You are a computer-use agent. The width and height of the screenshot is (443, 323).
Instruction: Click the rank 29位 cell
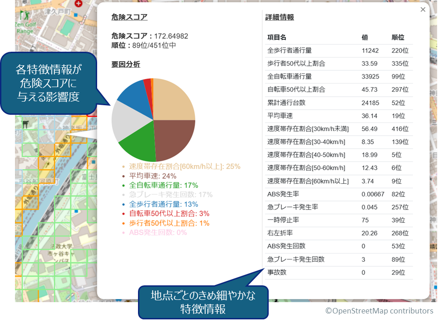[x=399, y=272]
